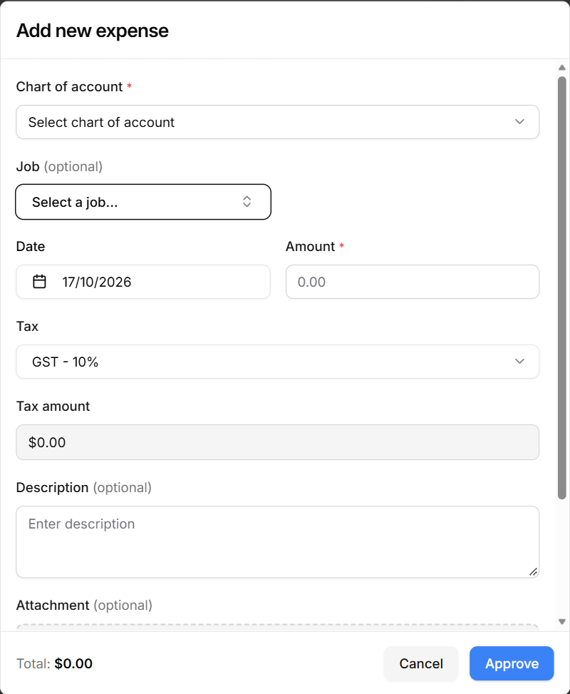Click the calendar icon in Date field
Image resolution: width=570 pixels, height=694 pixels.
[x=39, y=282]
